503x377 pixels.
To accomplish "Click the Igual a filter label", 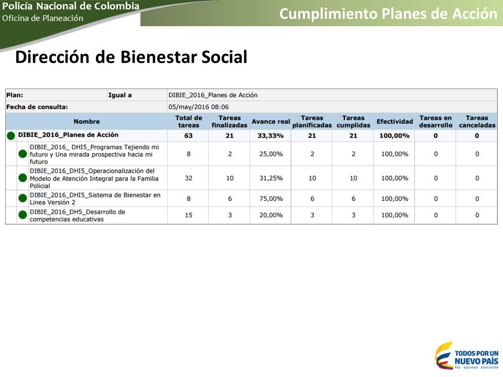I will tap(119, 95).
